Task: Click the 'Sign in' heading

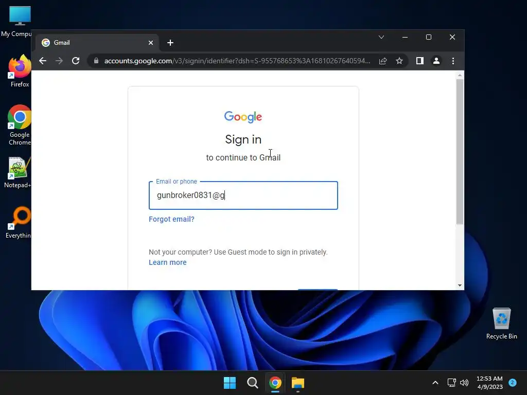Action: coord(243,139)
